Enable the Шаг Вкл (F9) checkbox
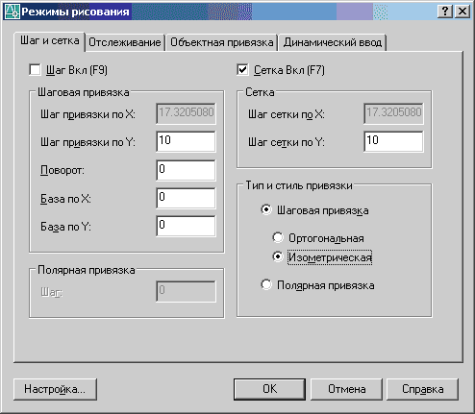Viewport: 475px width, 414px height. [35, 70]
